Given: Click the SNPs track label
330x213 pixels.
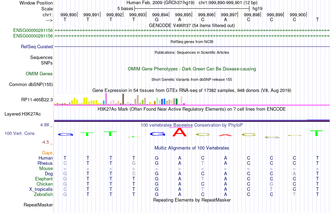Looking at the screenshot, I should point(47,63).
